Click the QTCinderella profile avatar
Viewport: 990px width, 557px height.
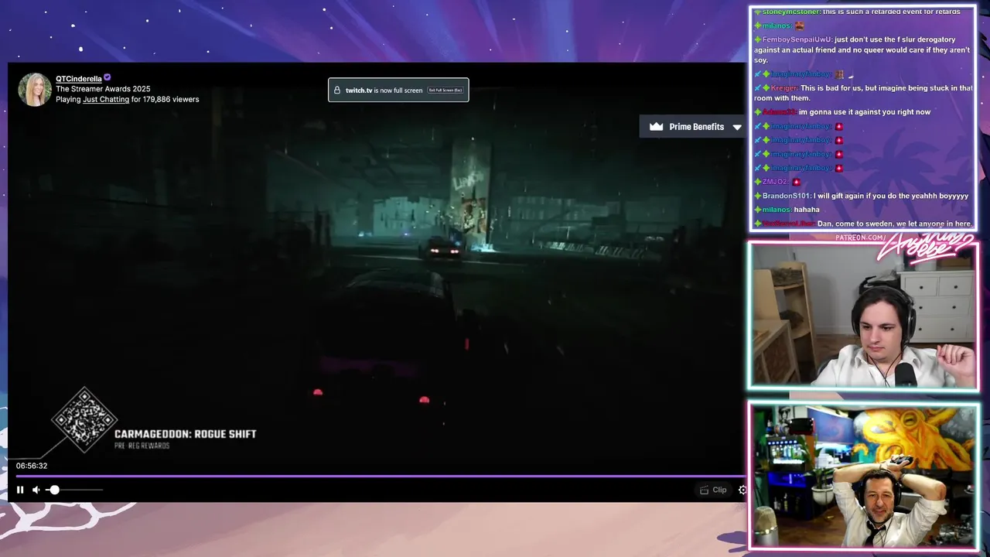35,89
